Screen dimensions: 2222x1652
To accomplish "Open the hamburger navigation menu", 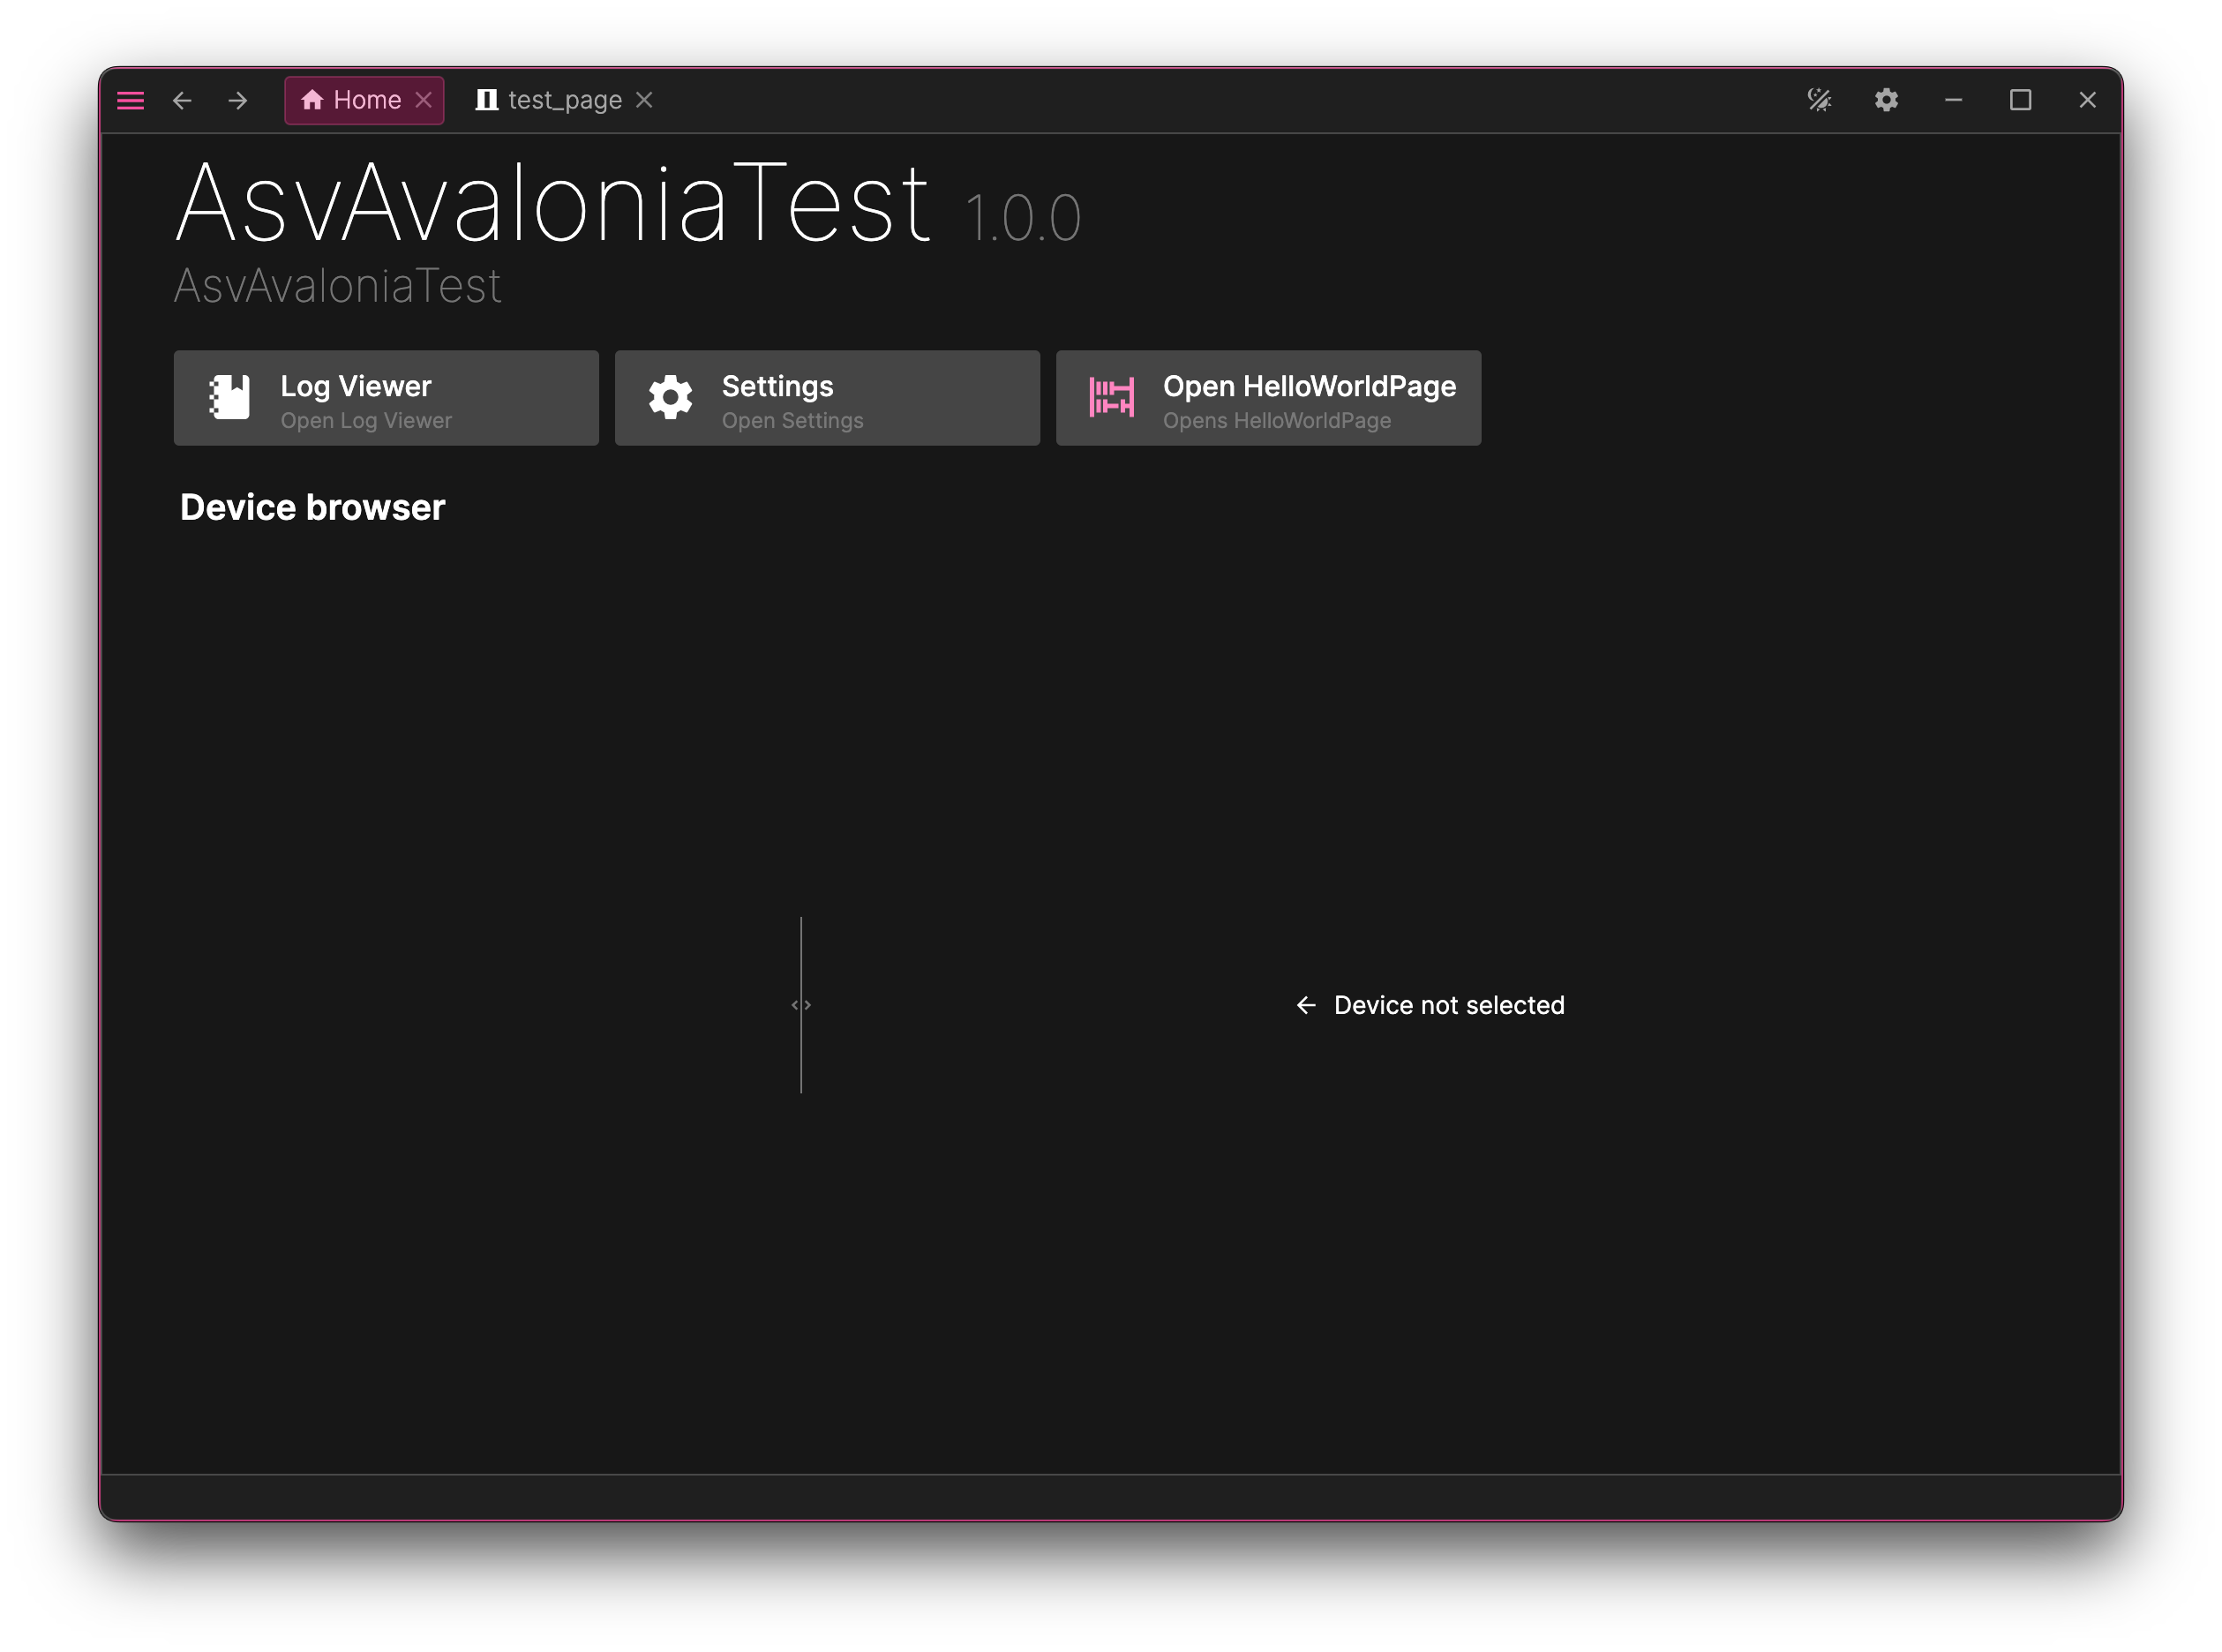I will pos(130,100).
